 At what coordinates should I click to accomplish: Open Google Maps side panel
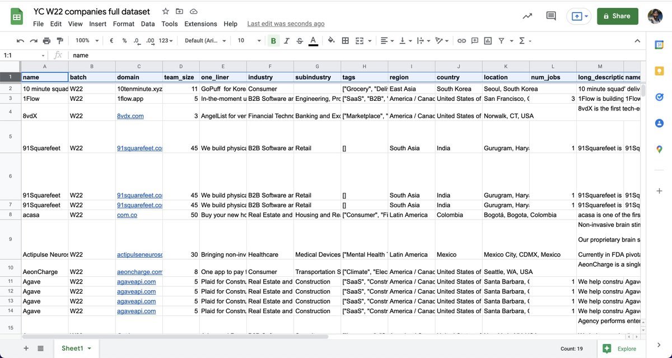pyautogui.click(x=659, y=149)
